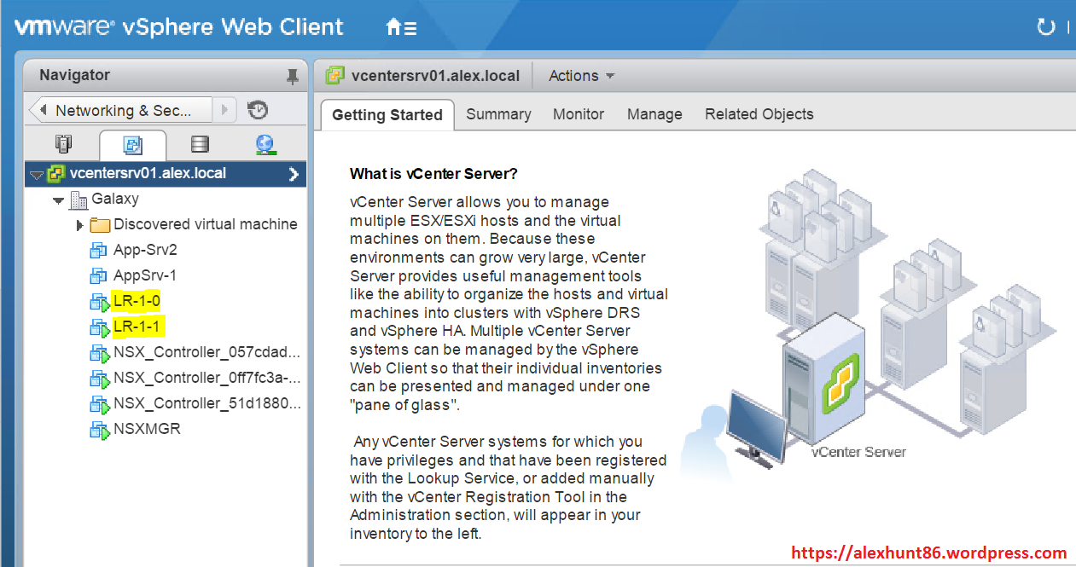Open the Related Objects tab
The height and width of the screenshot is (567, 1076).
click(x=759, y=114)
